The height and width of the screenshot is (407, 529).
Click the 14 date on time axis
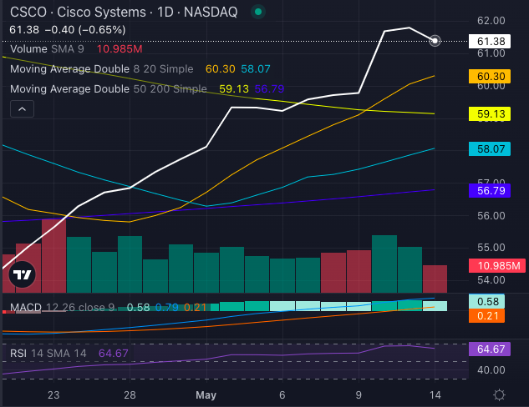435,394
